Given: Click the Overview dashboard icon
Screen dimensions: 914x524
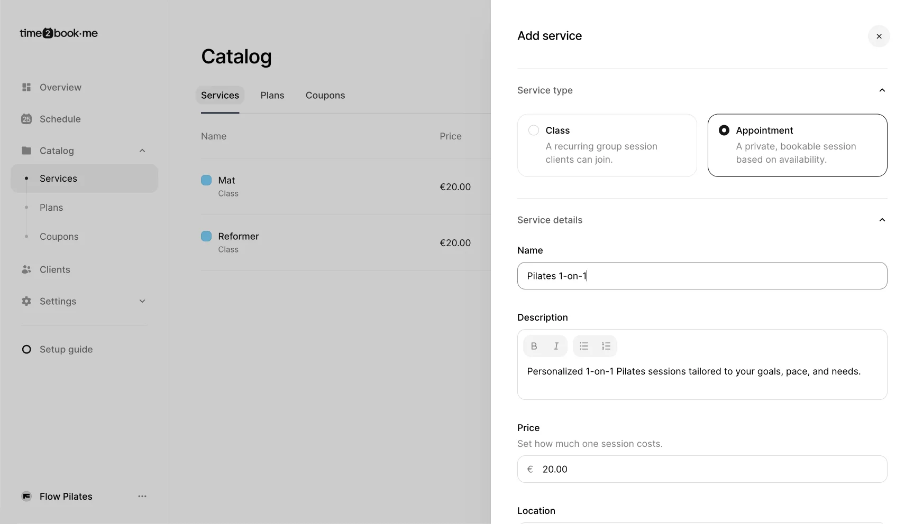Looking at the screenshot, I should [26, 87].
